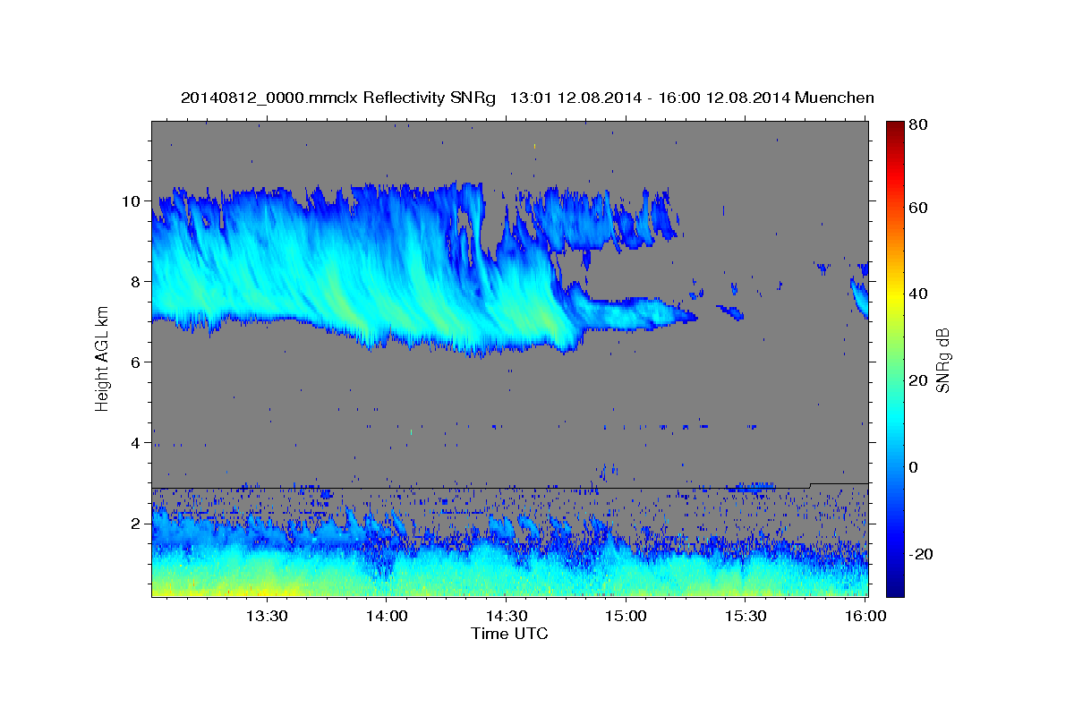This screenshot has width=1074, height=716.
Task: Click the height tick label 6
Action: coord(136,362)
